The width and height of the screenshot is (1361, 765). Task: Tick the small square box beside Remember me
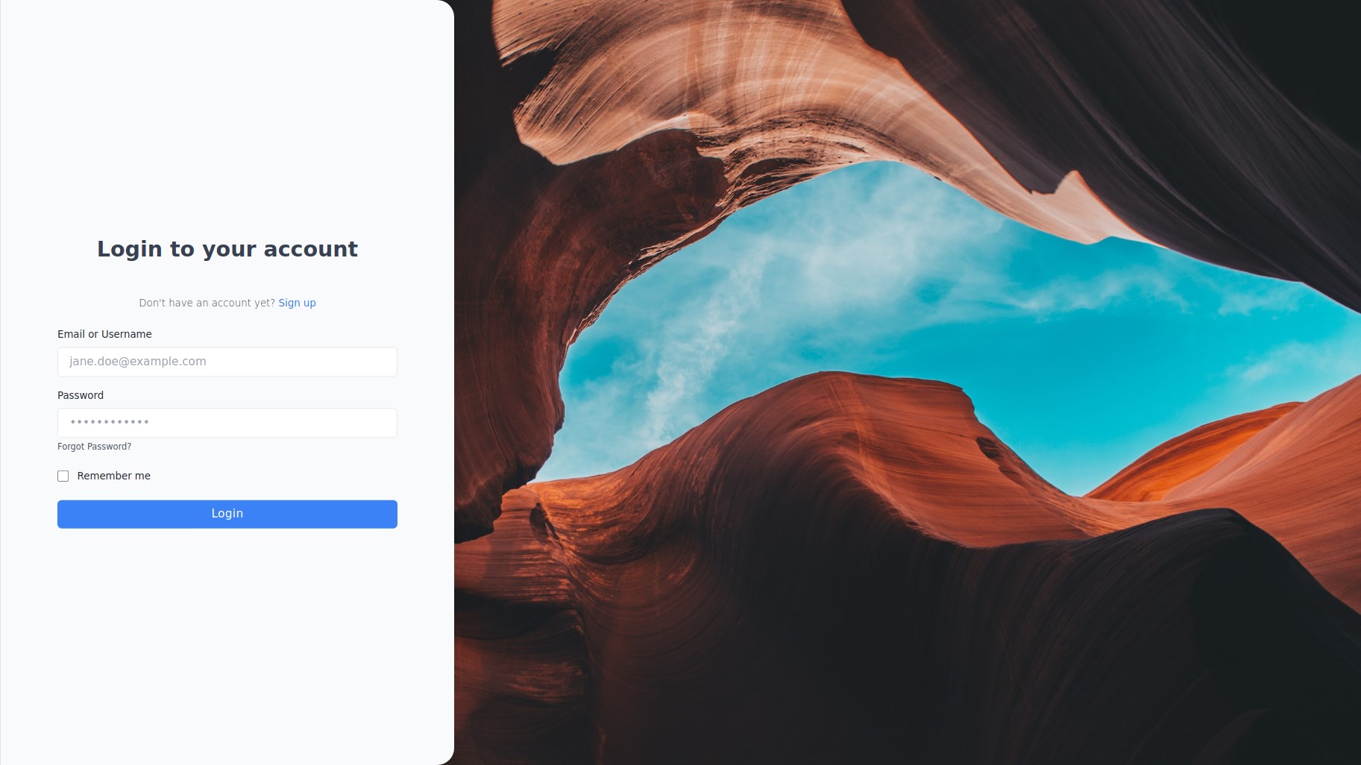point(63,476)
